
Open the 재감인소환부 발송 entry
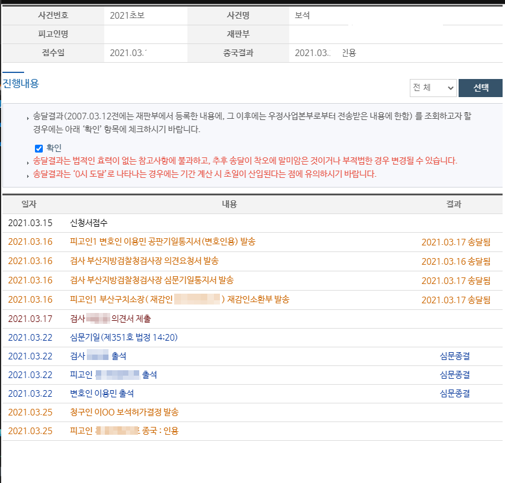tap(180, 300)
